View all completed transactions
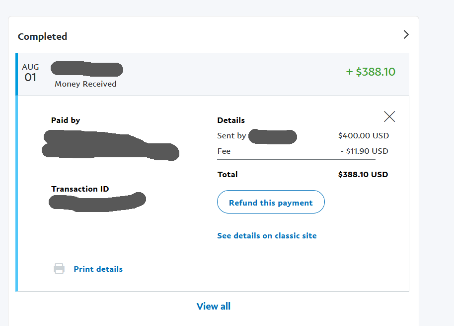The image size is (454, 326). tap(214, 306)
